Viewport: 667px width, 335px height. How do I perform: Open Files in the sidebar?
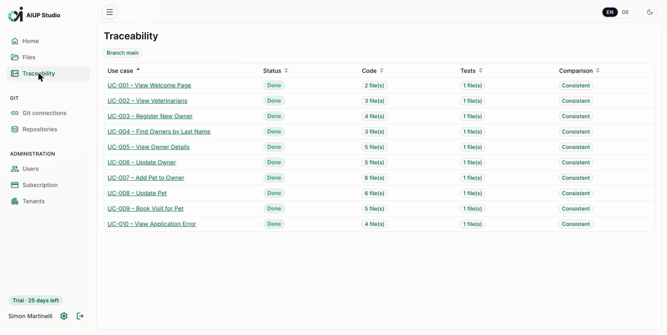(x=48, y=57)
